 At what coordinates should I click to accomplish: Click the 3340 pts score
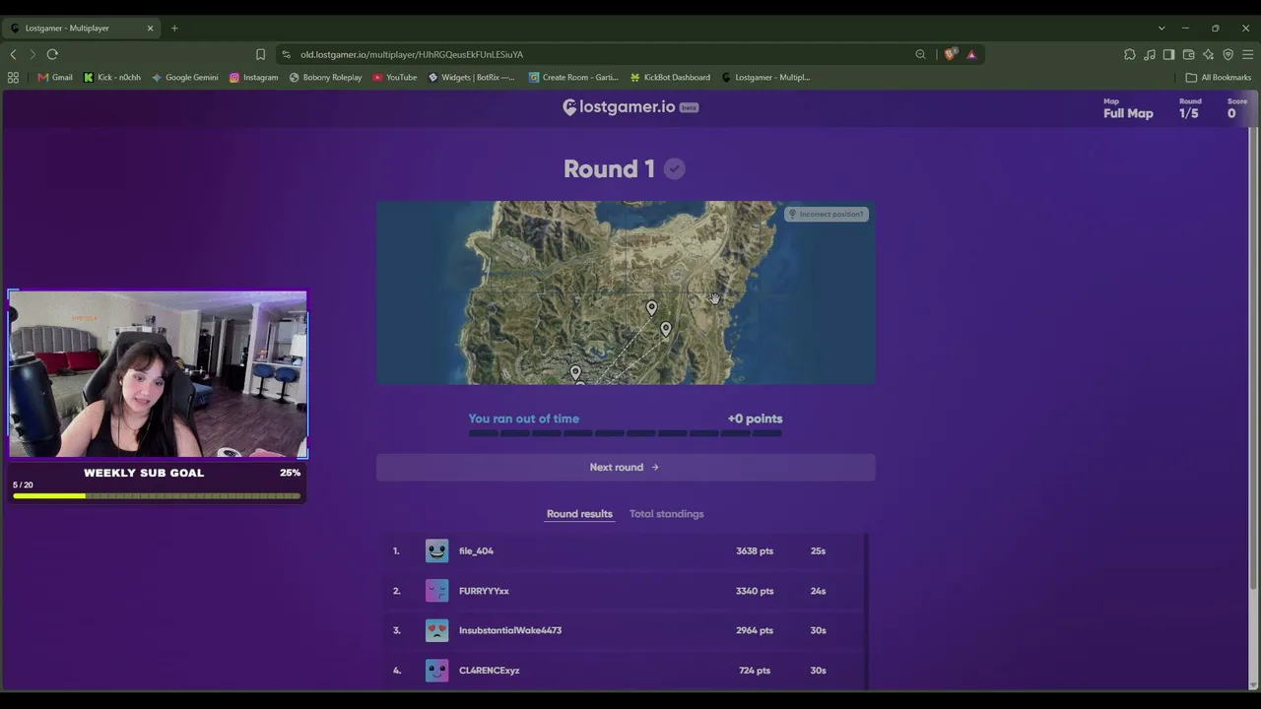(x=755, y=591)
